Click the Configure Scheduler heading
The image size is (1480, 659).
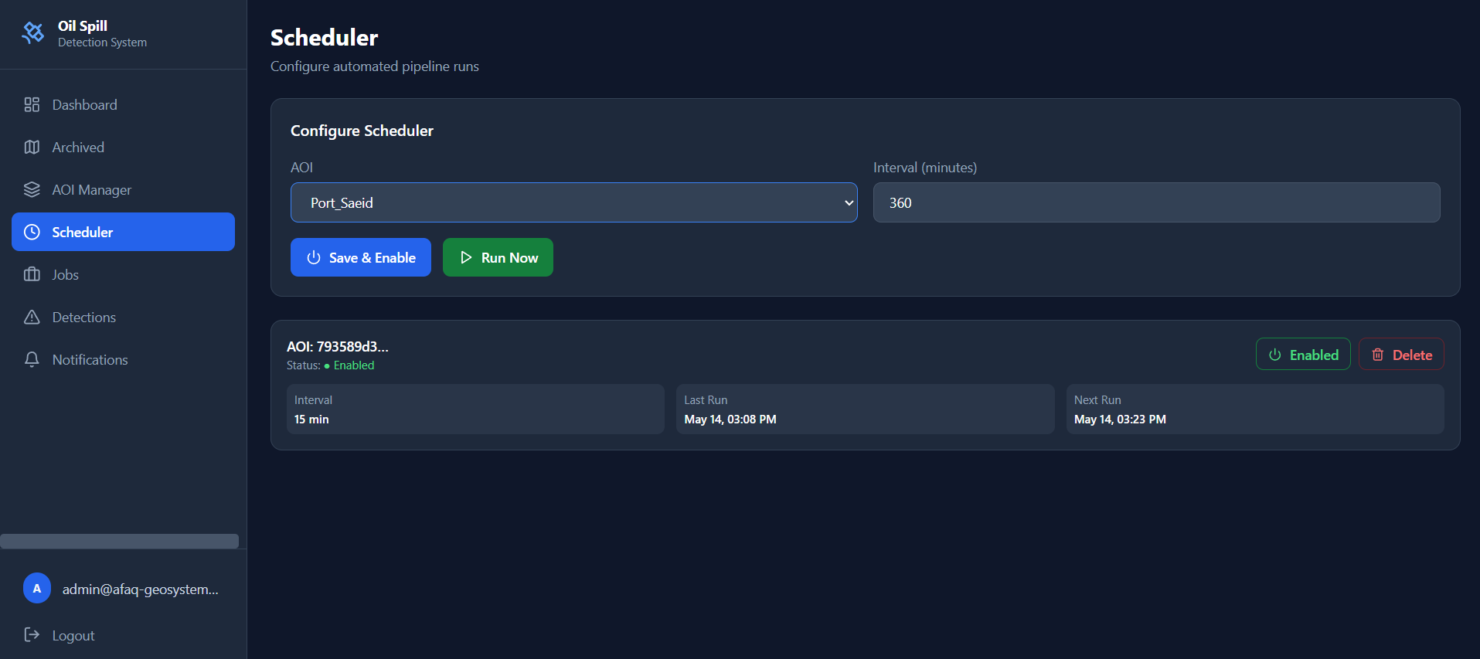362,131
